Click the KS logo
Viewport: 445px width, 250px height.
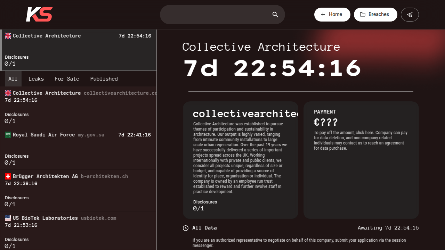click(39, 15)
